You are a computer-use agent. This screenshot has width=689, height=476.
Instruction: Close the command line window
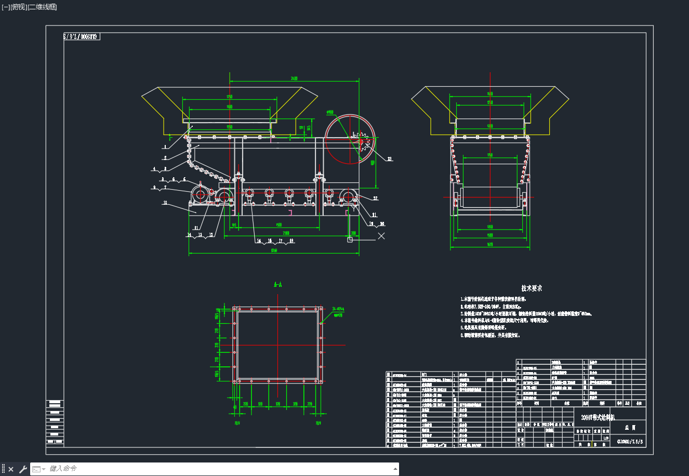click(11, 469)
